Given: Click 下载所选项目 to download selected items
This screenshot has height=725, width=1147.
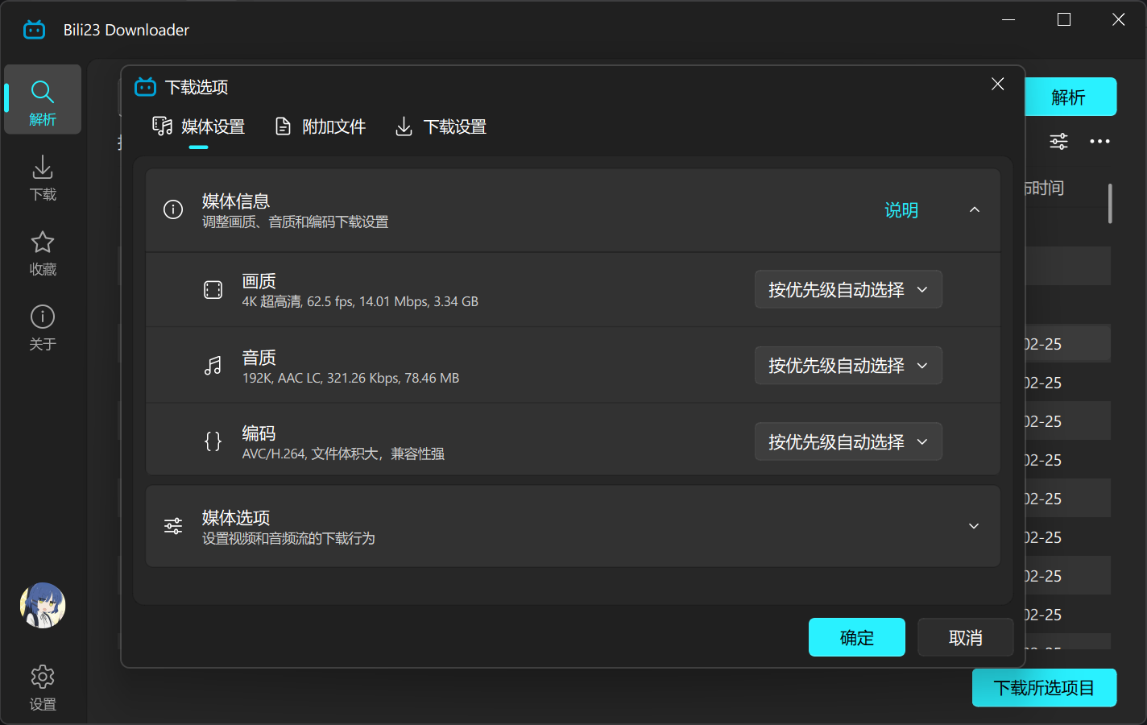Looking at the screenshot, I should pyautogui.click(x=1044, y=687).
